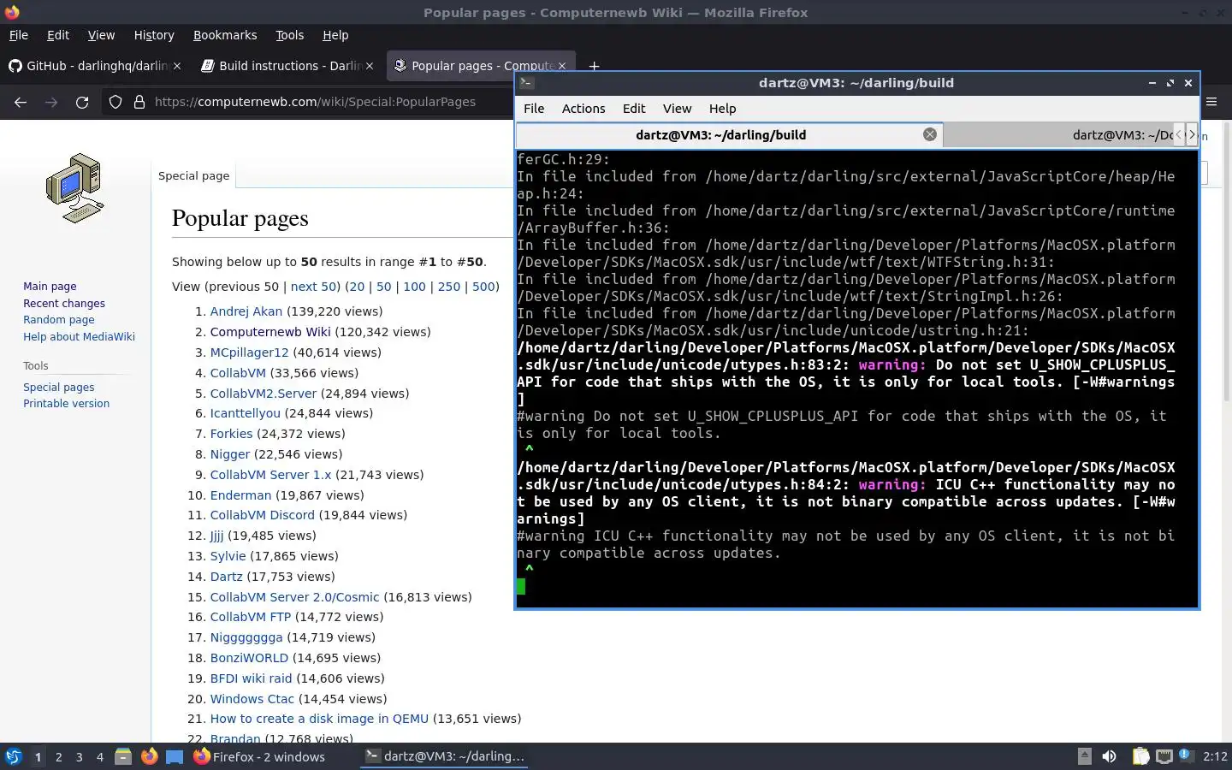Show 250 results per page link
The width and height of the screenshot is (1232, 770).
449,287
